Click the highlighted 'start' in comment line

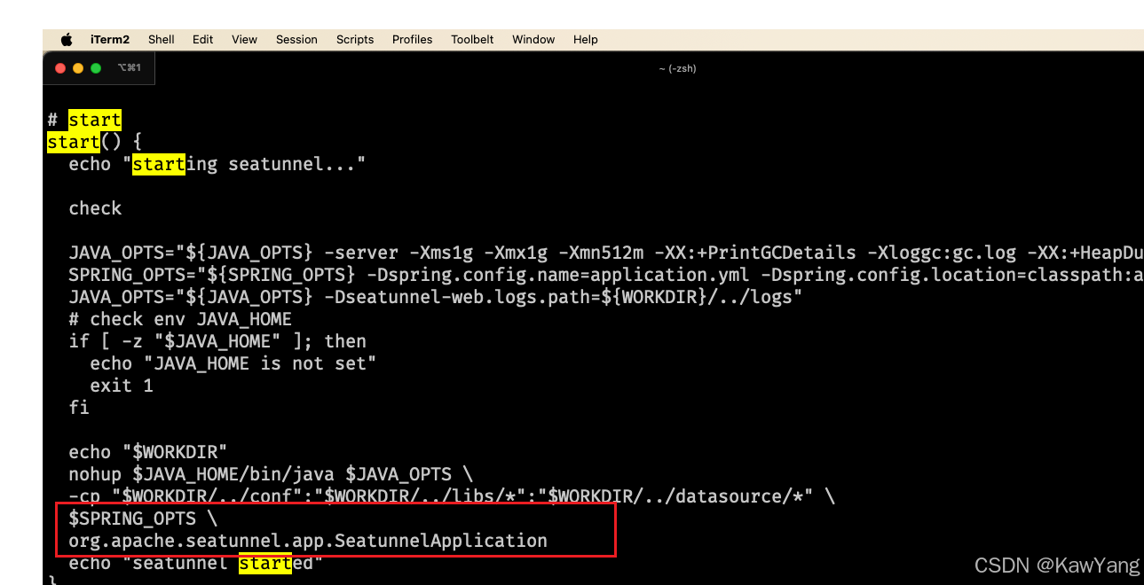[x=95, y=120]
